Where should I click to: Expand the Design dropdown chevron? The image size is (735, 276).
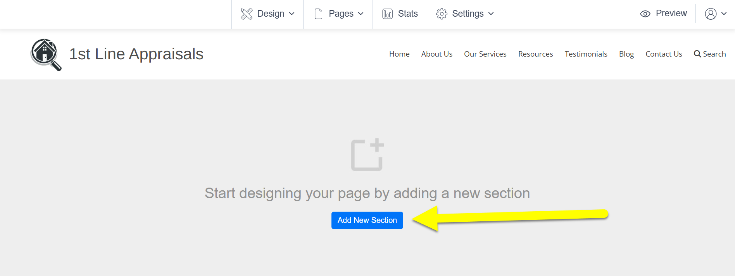click(292, 14)
